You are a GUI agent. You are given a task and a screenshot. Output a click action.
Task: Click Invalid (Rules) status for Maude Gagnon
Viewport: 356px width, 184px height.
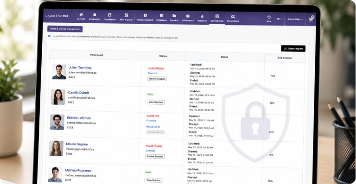coord(154,146)
